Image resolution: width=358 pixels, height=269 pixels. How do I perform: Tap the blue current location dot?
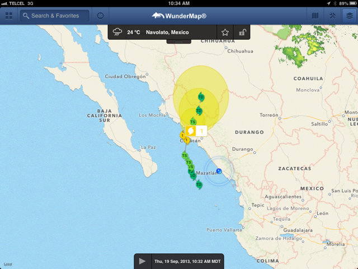tap(219, 171)
